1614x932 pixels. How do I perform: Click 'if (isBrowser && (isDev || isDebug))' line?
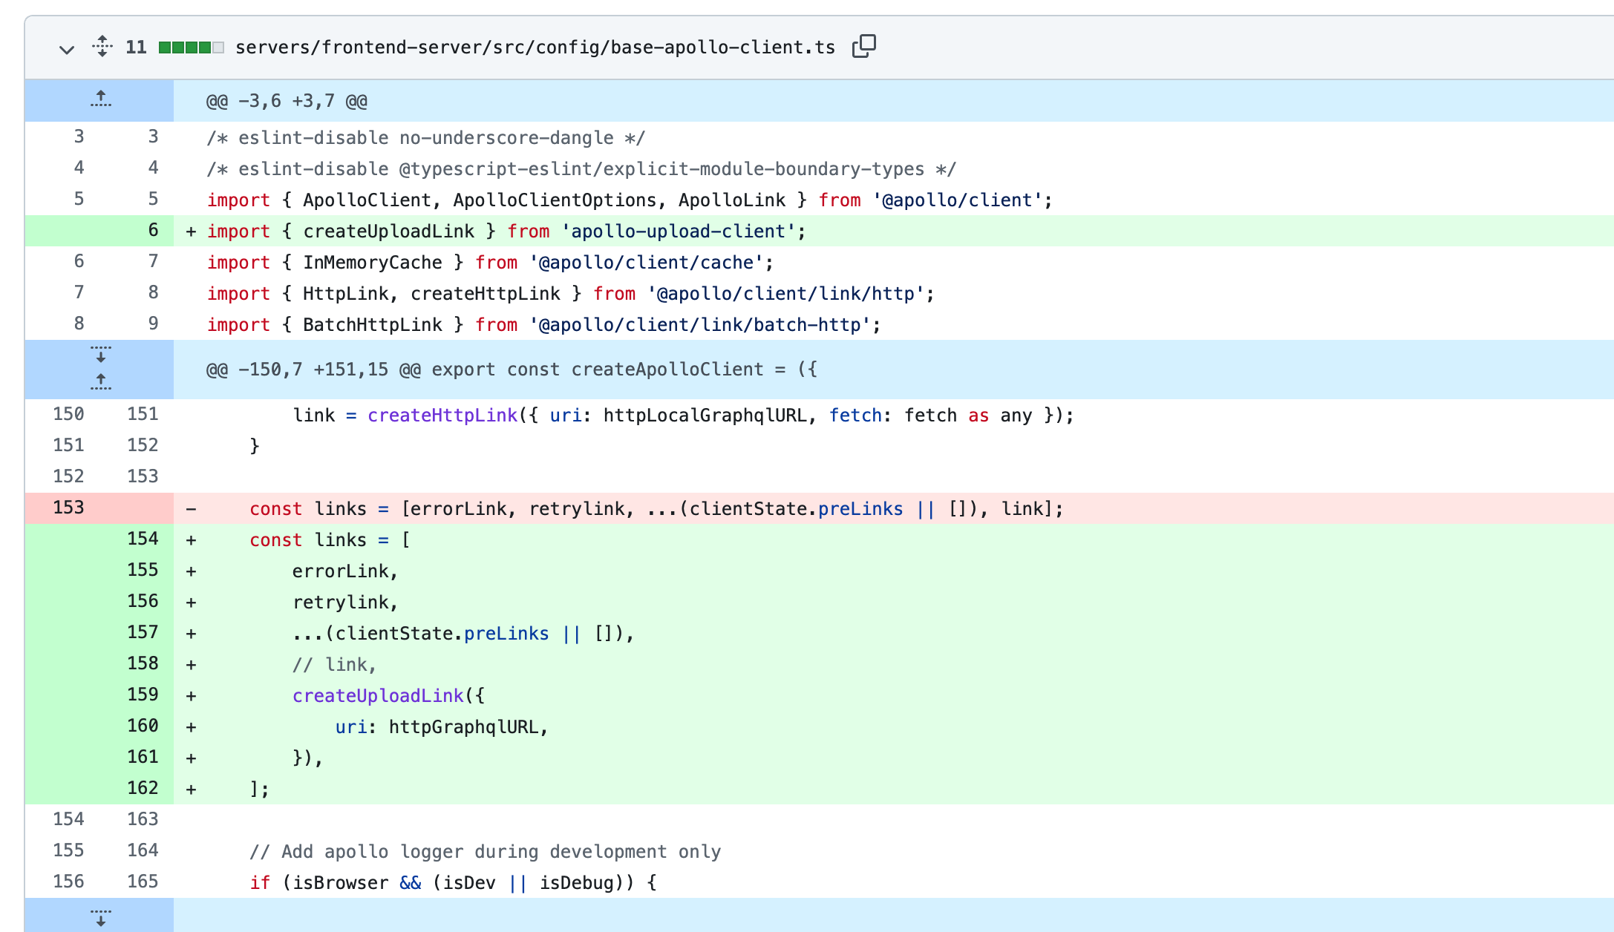click(453, 883)
